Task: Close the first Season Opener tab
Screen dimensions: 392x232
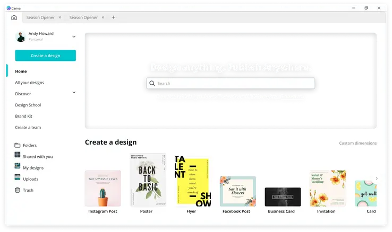Action: point(59,17)
